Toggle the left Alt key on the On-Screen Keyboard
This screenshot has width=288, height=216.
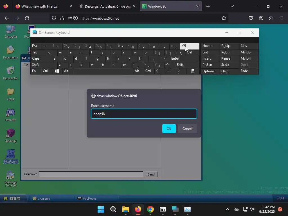coord(67,71)
